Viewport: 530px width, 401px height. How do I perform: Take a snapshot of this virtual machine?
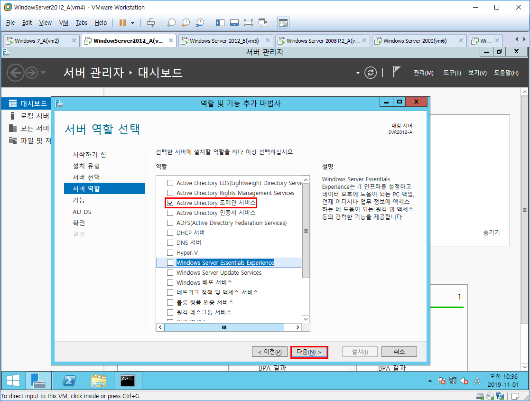tap(171, 23)
